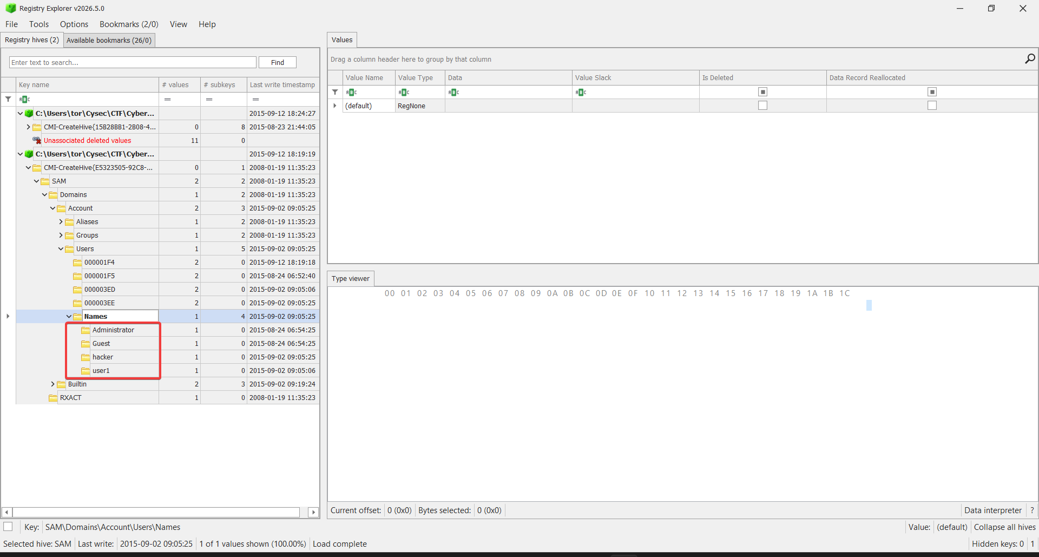Click the Value Type filter condition icon

[x=404, y=92]
